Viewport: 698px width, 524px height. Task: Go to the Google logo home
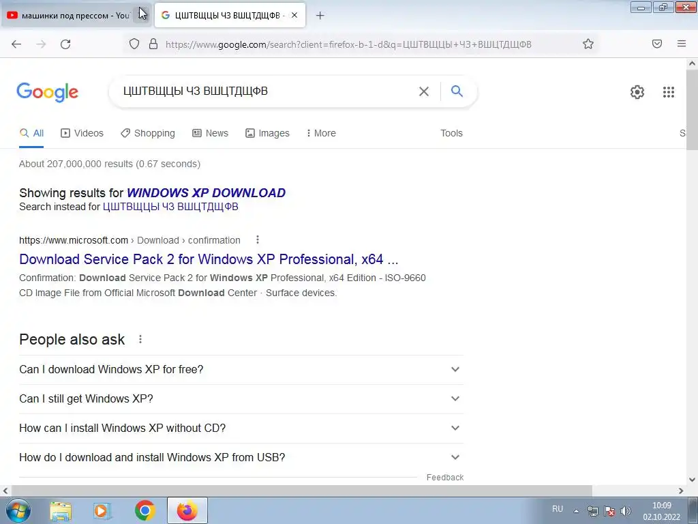(48, 92)
